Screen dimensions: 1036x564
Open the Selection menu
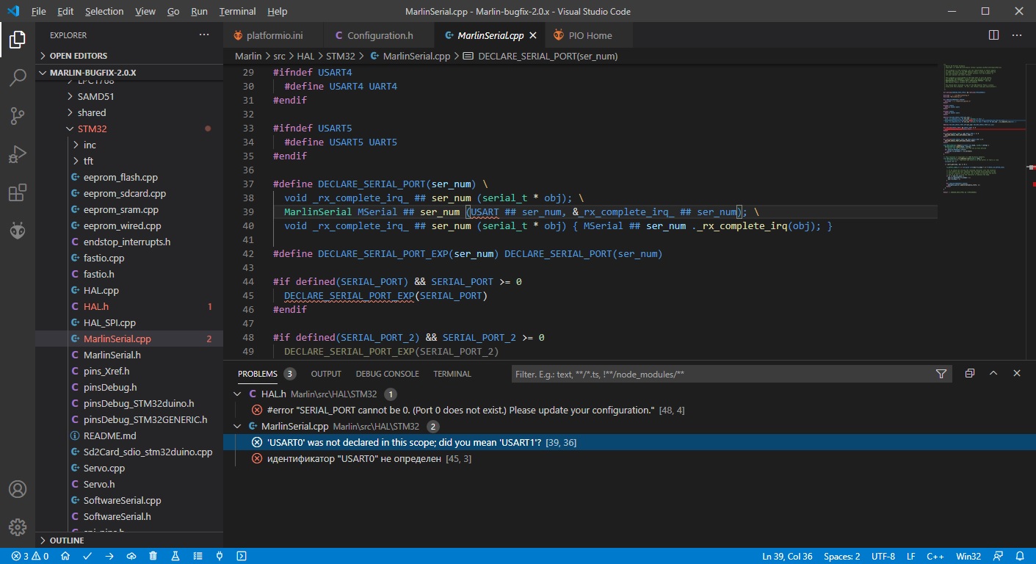point(104,12)
